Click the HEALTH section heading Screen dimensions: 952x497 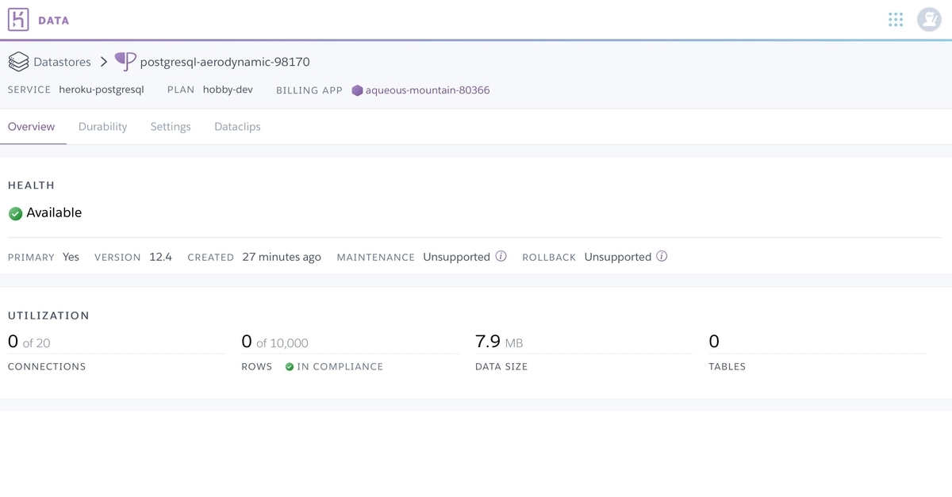(x=31, y=185)
